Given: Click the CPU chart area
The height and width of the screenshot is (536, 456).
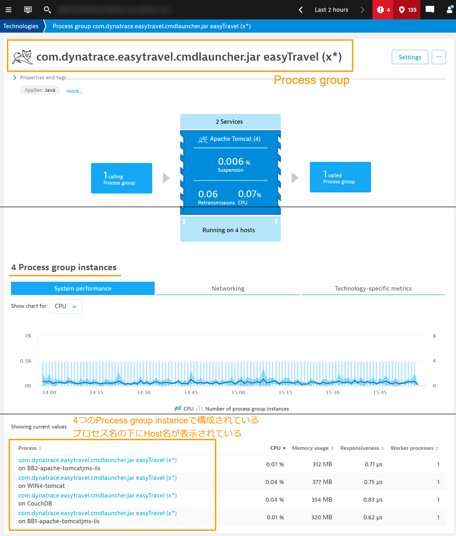Looking at the screenshot, I should pyautogui.click(x=232, y=361).
